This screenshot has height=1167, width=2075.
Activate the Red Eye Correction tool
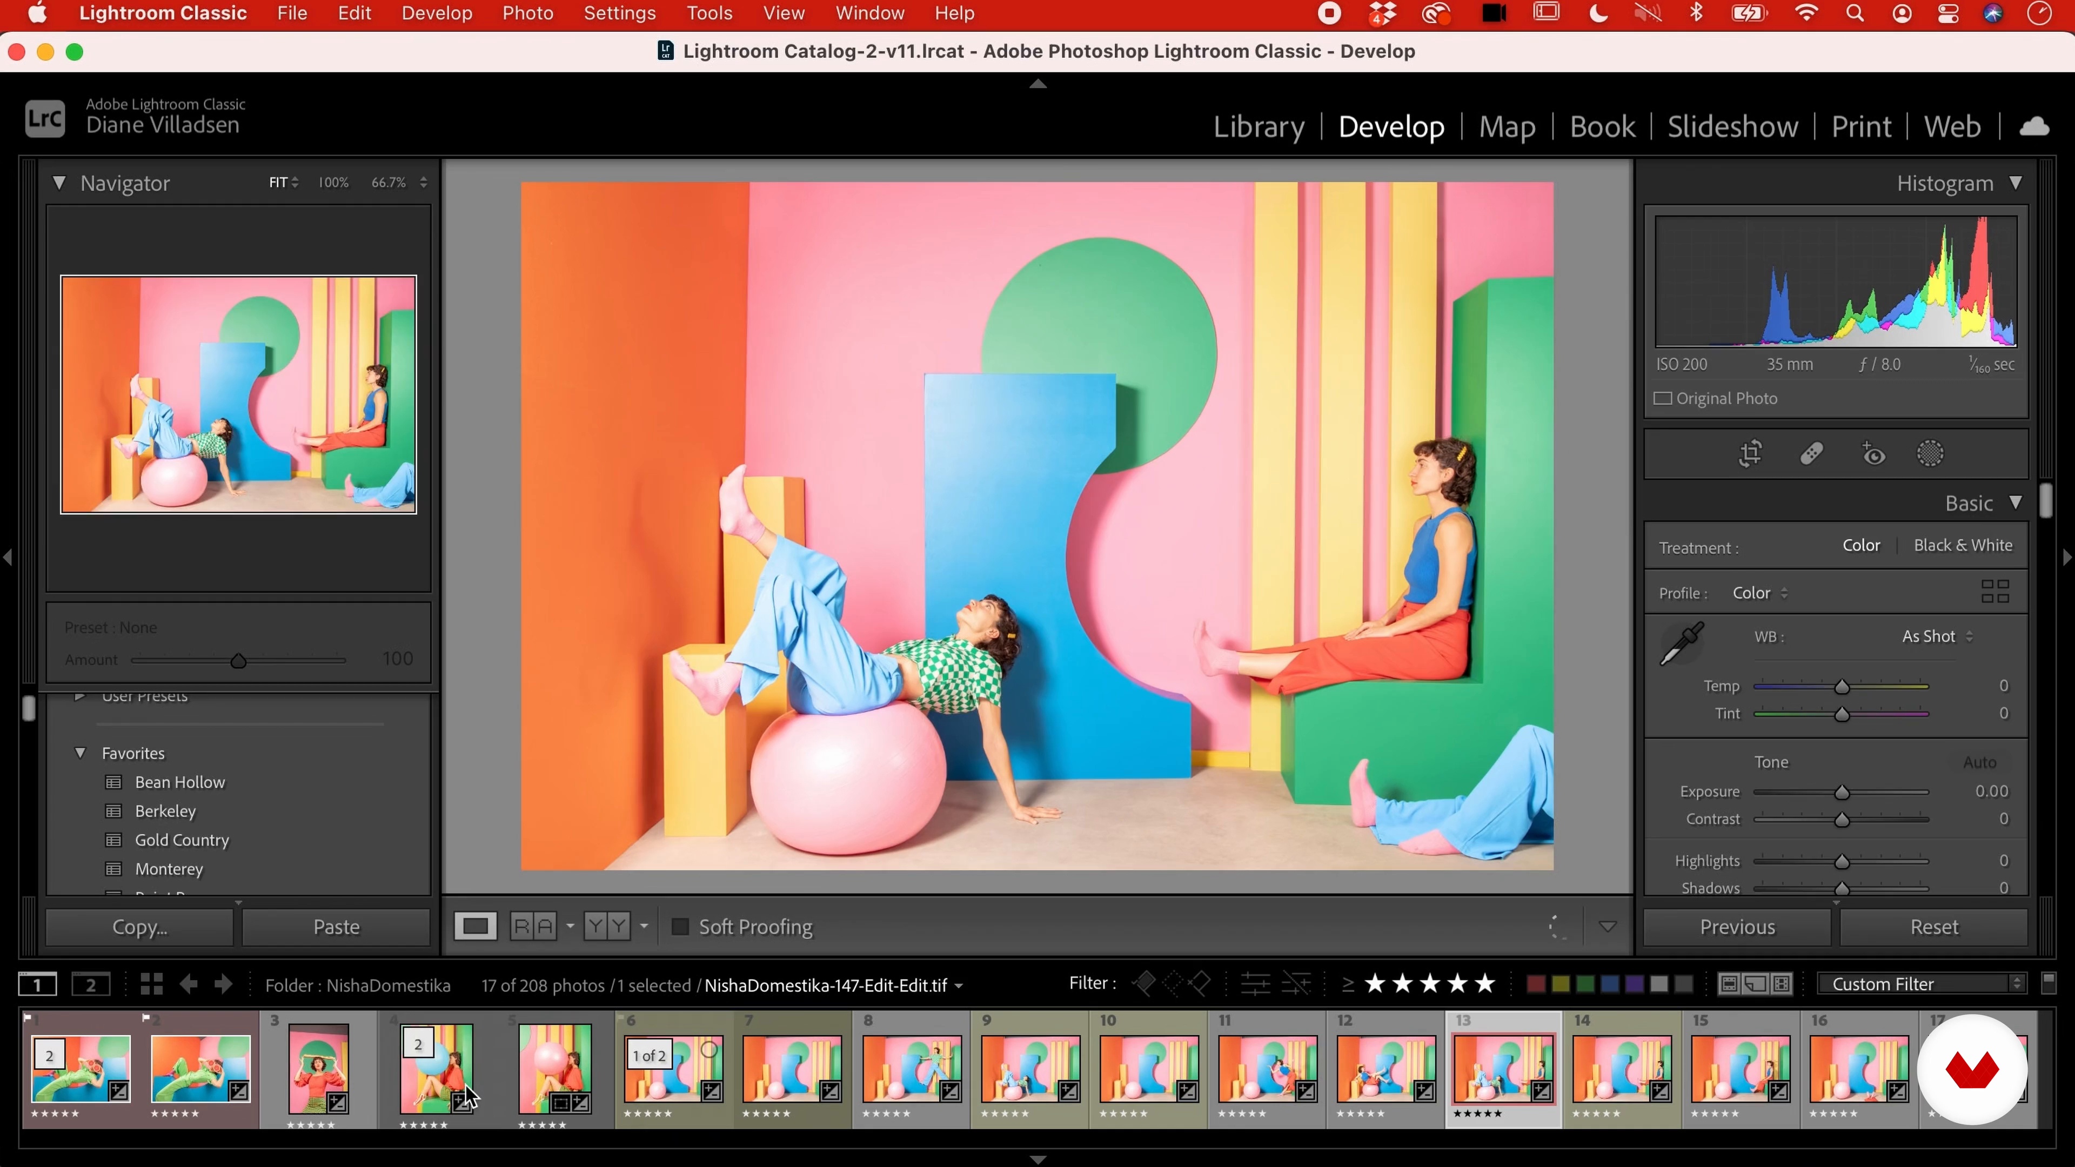[x=1873, y=454]
